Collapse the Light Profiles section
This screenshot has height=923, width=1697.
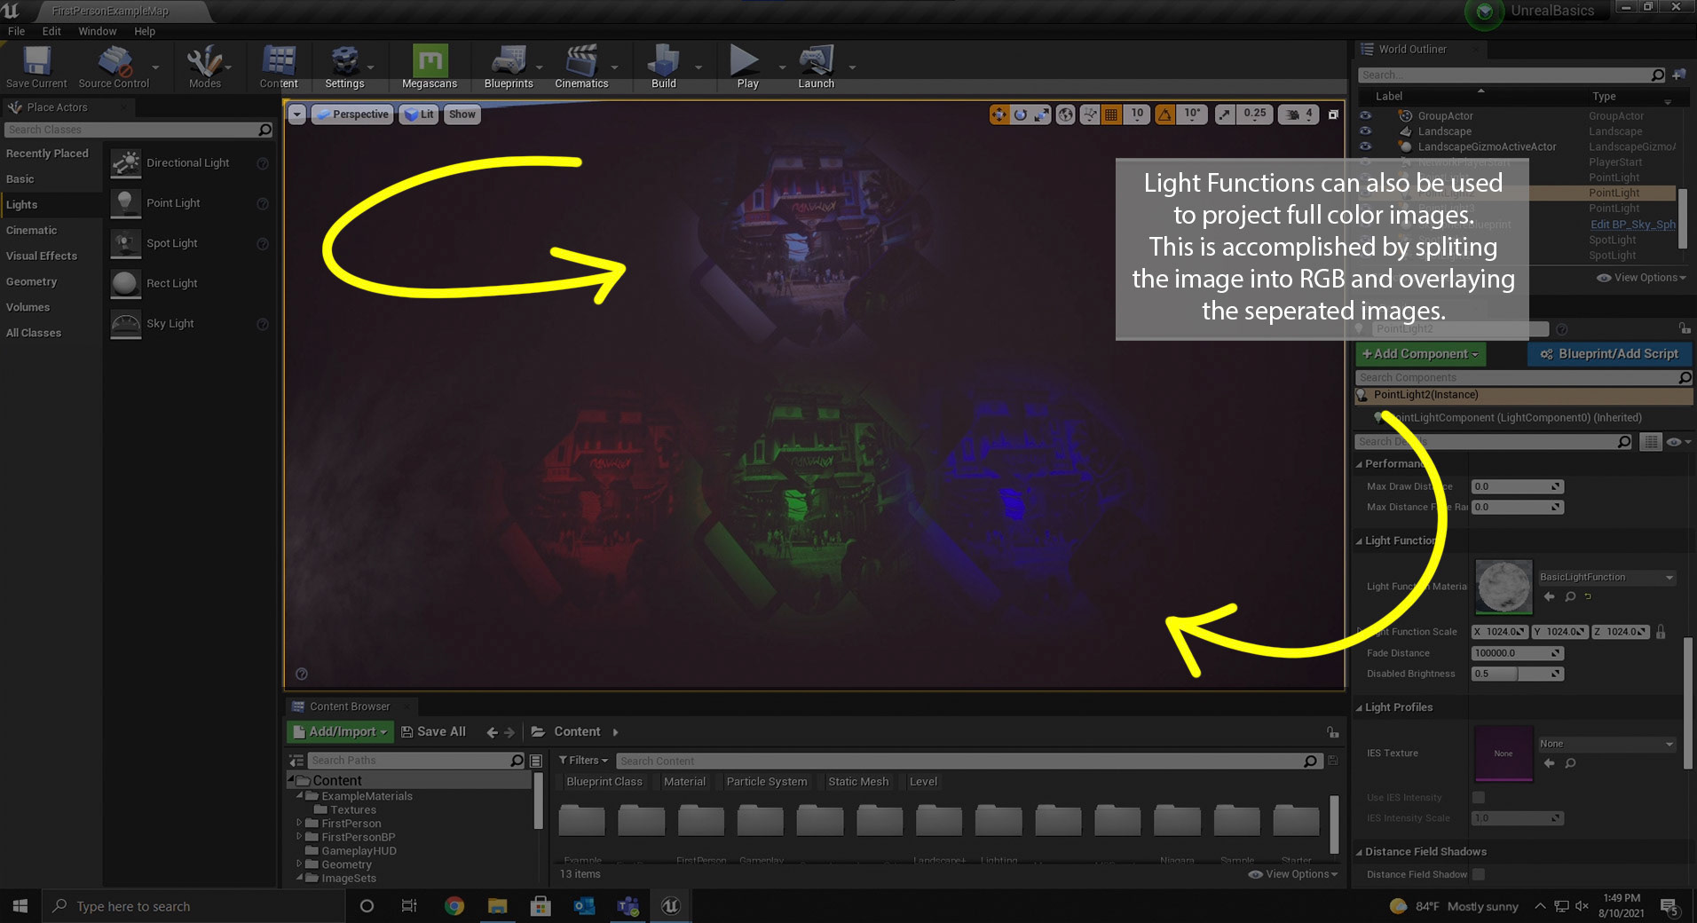click(1359, 707)
